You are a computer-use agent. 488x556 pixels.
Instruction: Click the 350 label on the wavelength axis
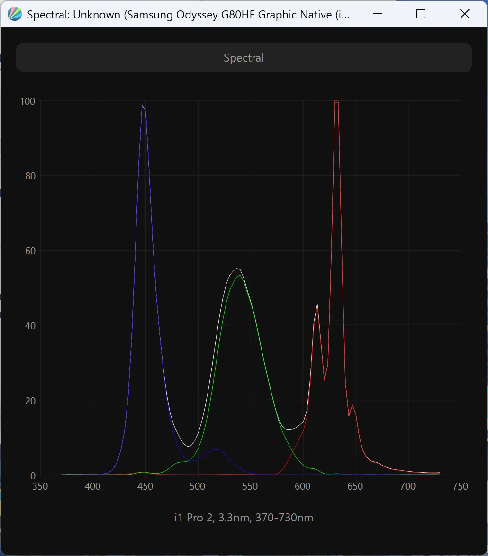pyautogui.click(x=40, y=486)
